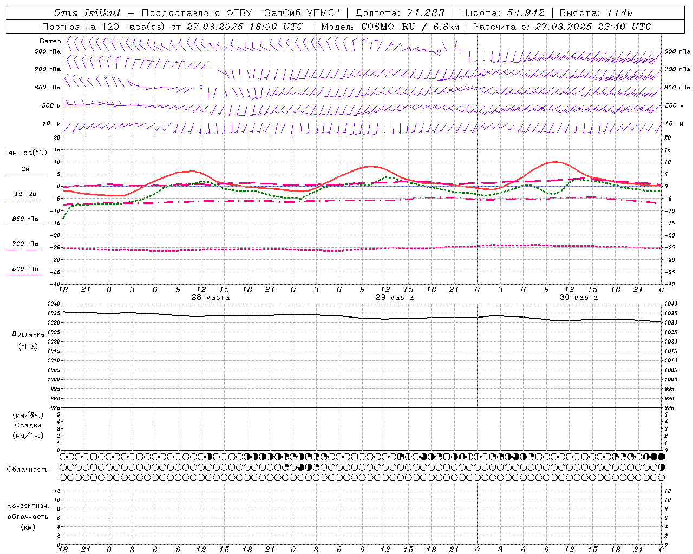693x554 pixels.
Task: Click the (мм/1ч.) precipitation unit label
Action: [28, 436]
